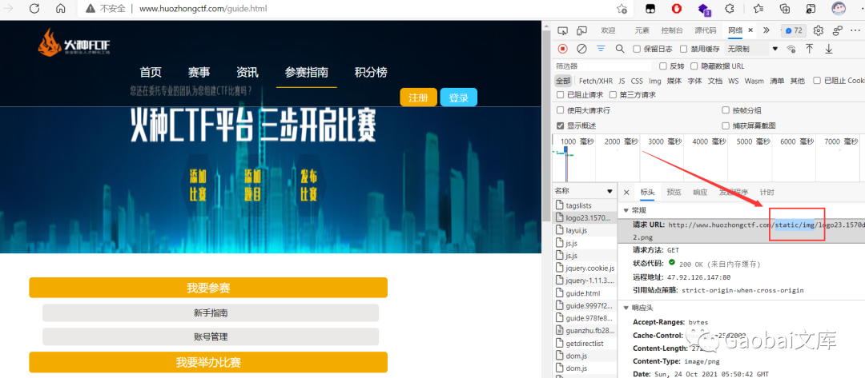The height and width of the screenshot is (378, 865).
Task: Check the 反转 filter option
Action: (663, 66)
